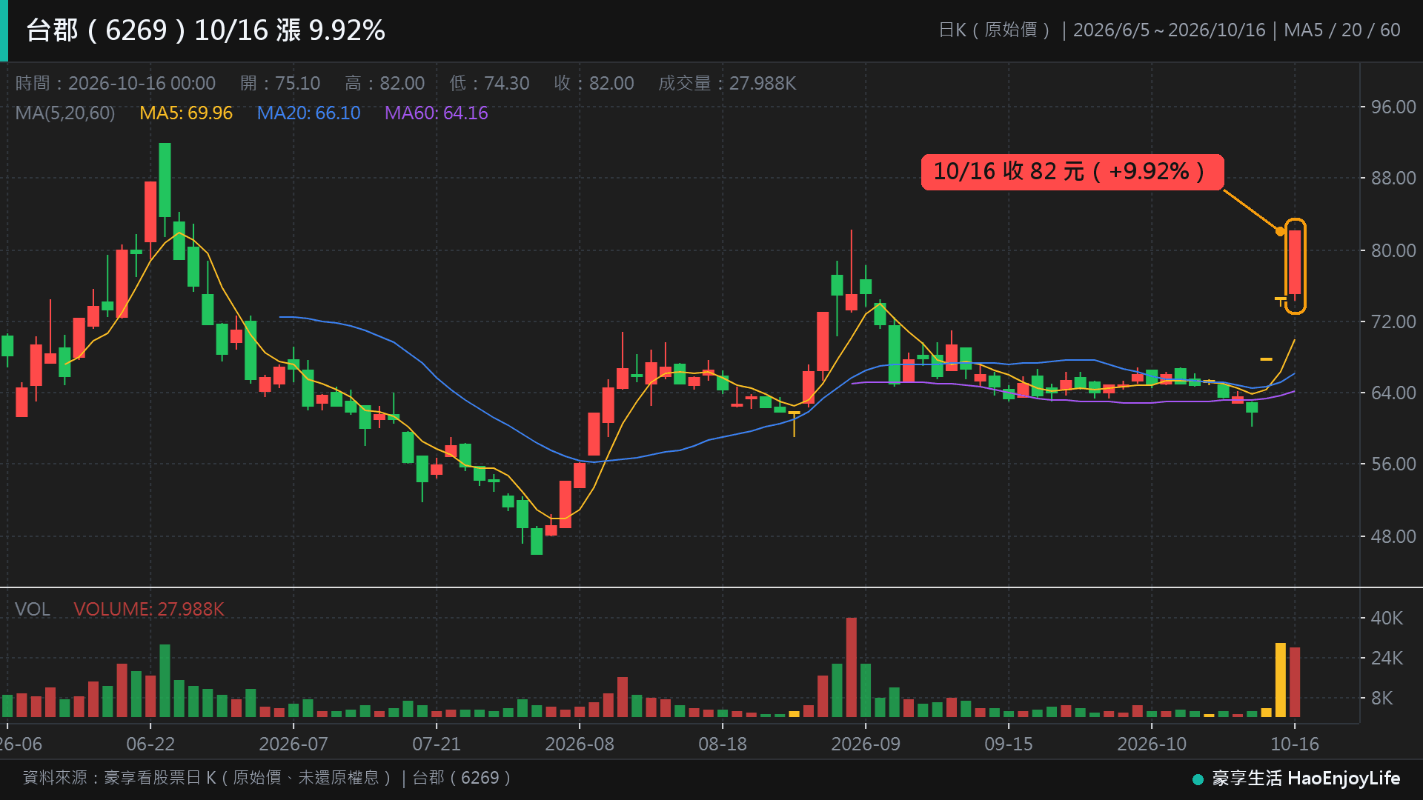Click the 08-18 date axis label
Image resolution: width=1423 pixels, height=800 pixels.
pos(723,744)
